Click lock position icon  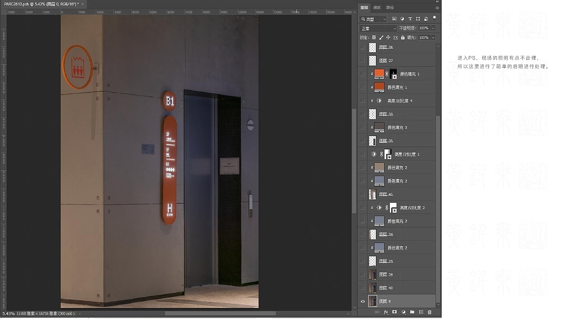click(388, 38)
